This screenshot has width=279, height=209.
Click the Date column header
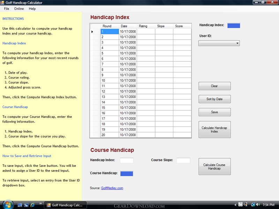point(128,26)
